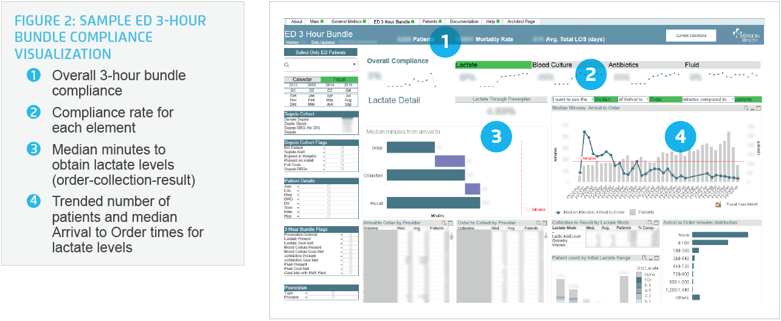
Task: Select quarter Q1
Action: 293,89
